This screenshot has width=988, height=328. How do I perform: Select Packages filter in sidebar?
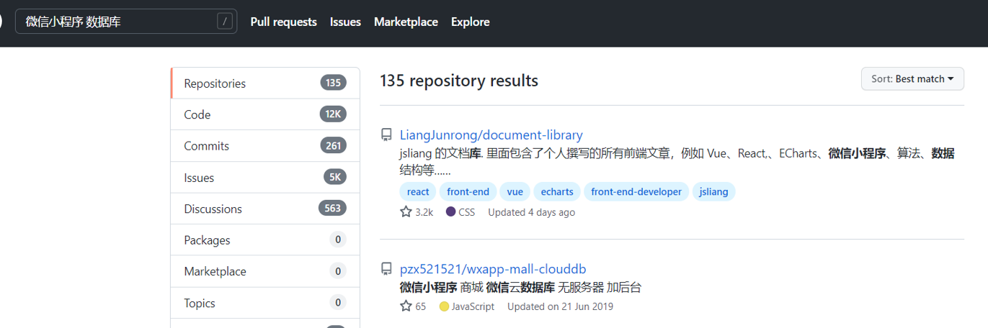(x=265, y=240)
